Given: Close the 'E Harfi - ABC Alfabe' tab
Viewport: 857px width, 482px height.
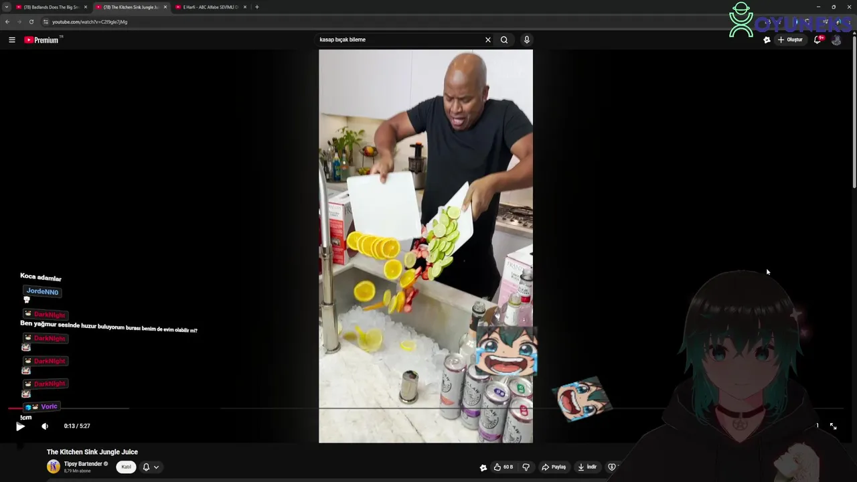Looking at the screenshot, I should click(245, 7).
